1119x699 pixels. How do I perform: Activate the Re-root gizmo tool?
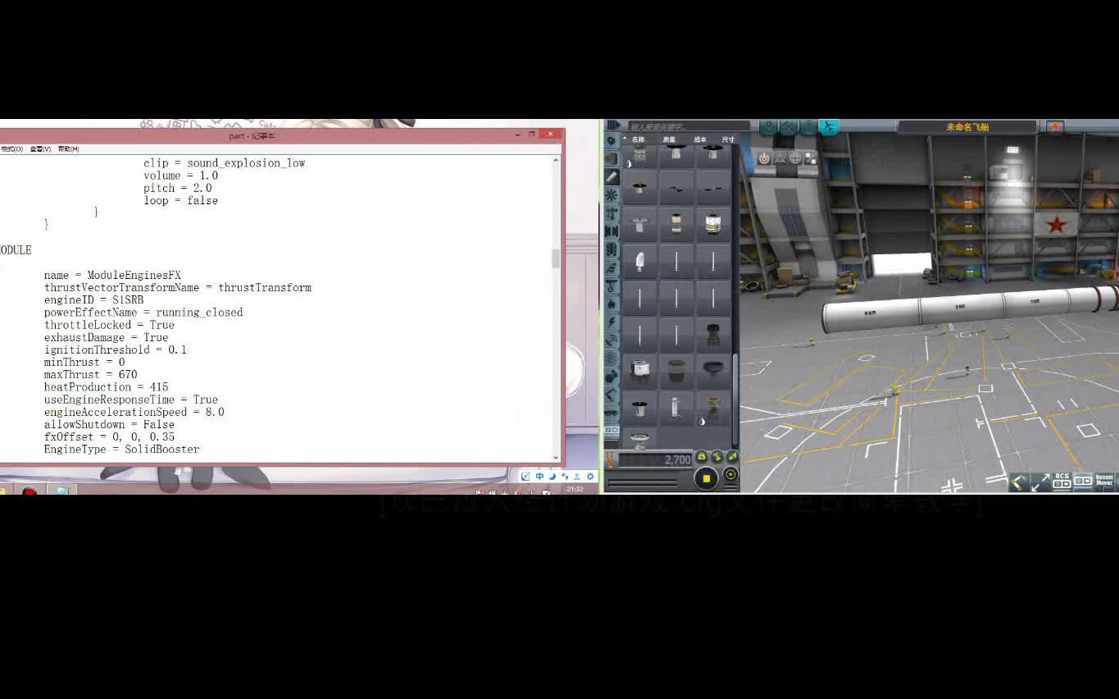(811, 158)
